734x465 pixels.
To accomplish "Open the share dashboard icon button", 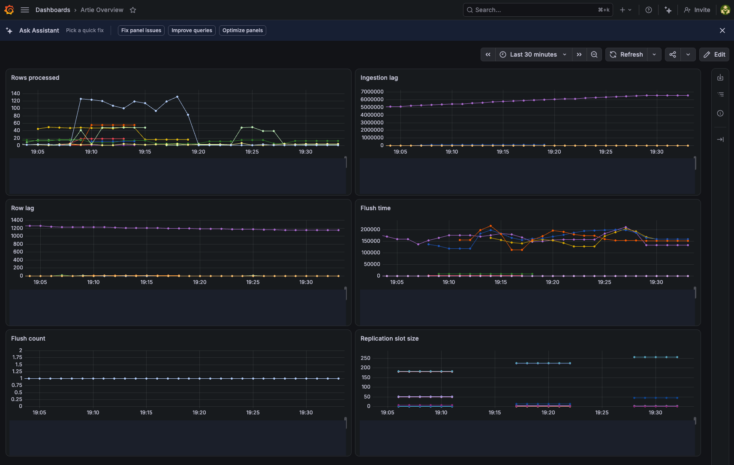I will [x=673, y=54].
